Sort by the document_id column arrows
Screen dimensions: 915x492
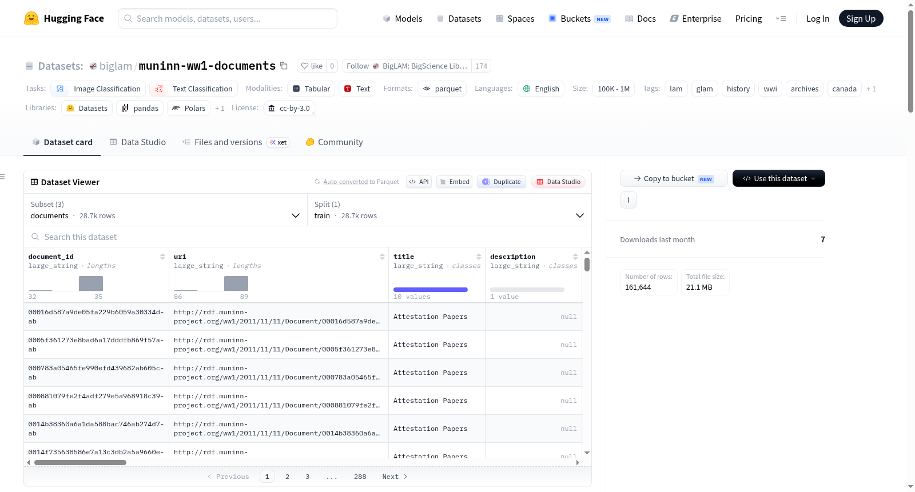[162, 257]
